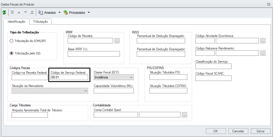
Task: Select Tributação pelo ISS radio option
Action: 11,53
